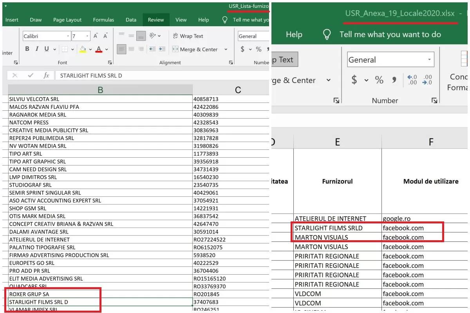The height and width of the screenshot is (313, 470).
Task: Open the Formulas ribbon tab
Action: [103, 20]
